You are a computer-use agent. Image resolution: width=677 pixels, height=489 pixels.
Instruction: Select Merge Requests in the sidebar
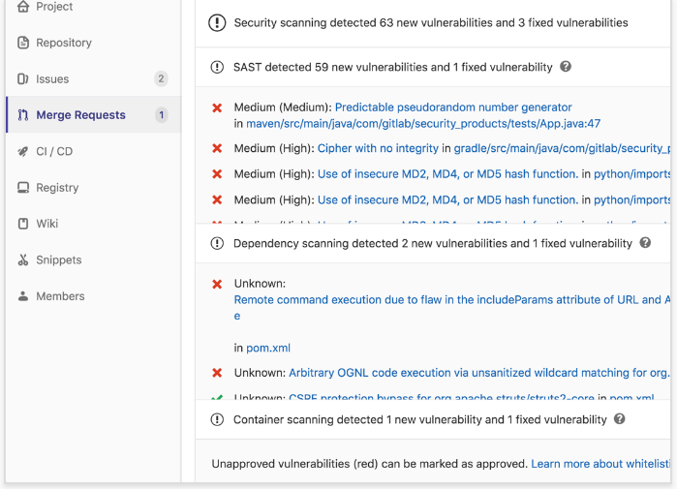click(x=93, y=115)
